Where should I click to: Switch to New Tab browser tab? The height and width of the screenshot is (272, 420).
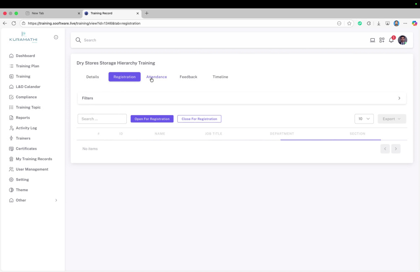53,13
